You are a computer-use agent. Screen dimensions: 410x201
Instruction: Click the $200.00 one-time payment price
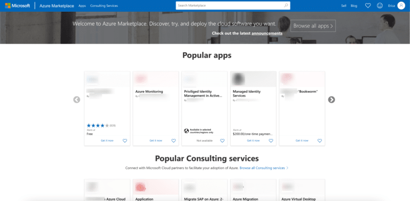(x=253, y=134)
